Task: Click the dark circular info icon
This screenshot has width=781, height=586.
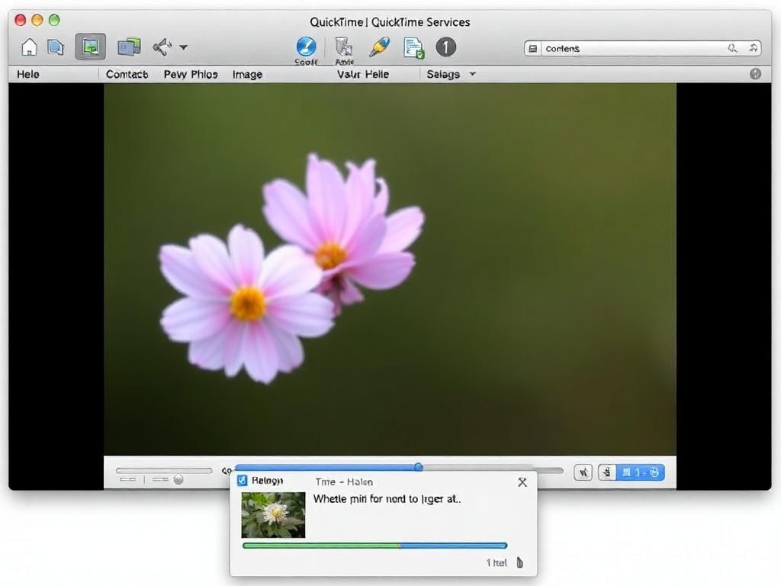Action: point(445,47)
